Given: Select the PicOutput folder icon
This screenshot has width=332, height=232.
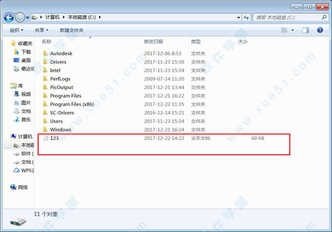Looking at the screenshot, I should pos(45,87).
